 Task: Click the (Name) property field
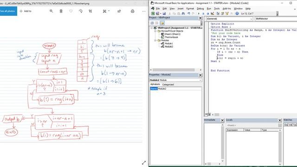click(x=175, y=89)
